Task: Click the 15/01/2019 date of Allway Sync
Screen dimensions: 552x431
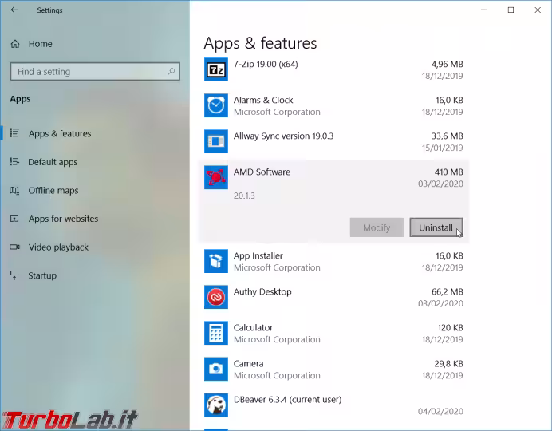Action: tap(442, 148)
